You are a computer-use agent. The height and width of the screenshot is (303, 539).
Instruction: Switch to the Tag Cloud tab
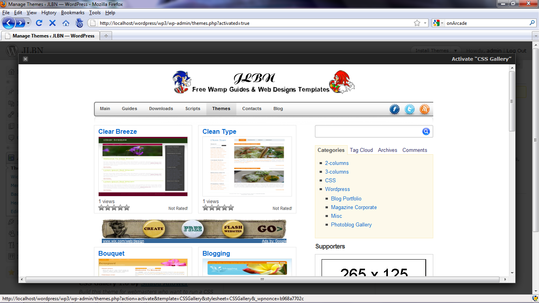tap(361, 150)
